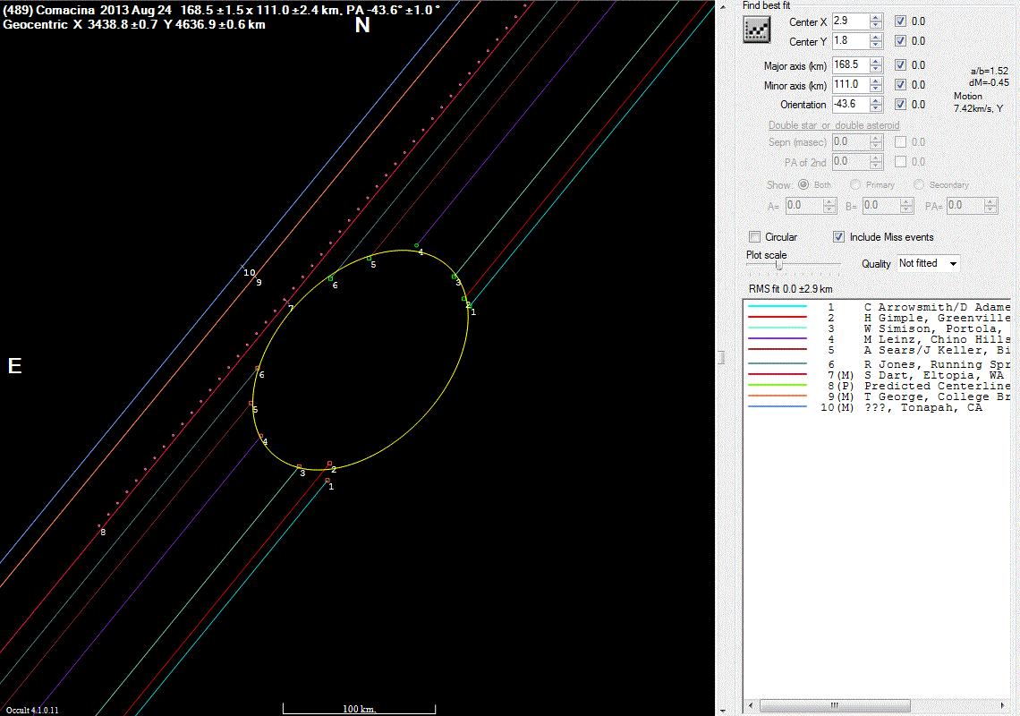Viewport: 1020px width, 716px height.
Task: Click the PA of 2nd value field
Action: pyautogui.click(x=851, y=161)
